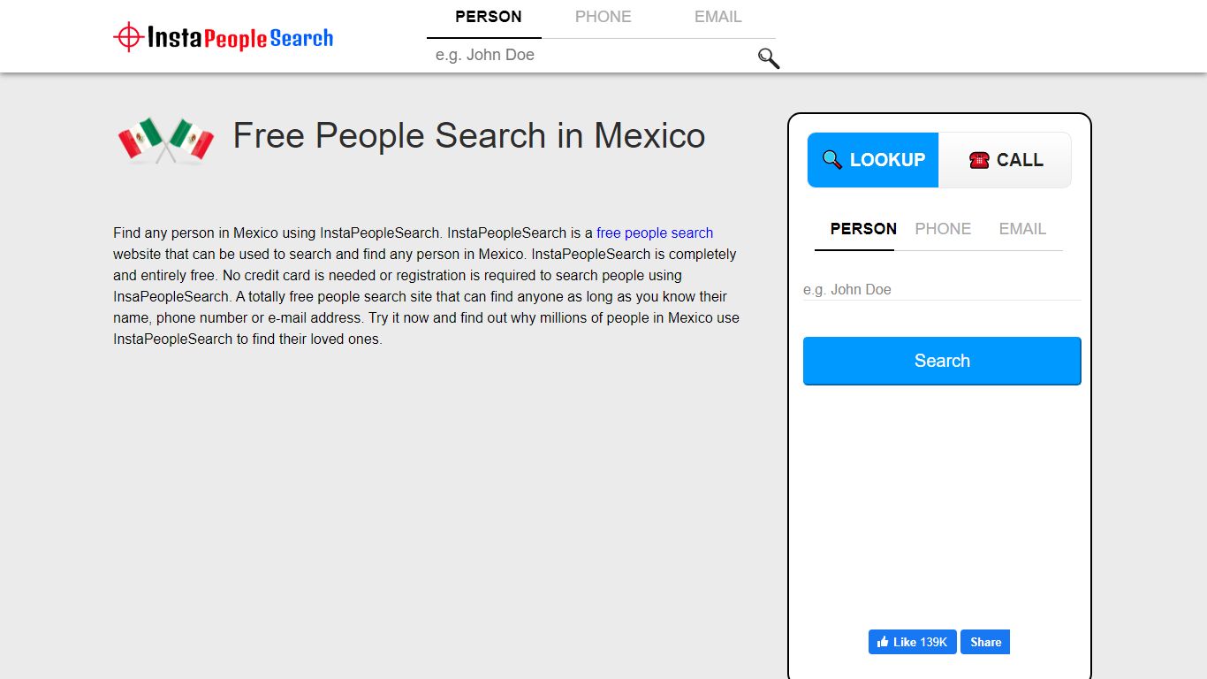1207x679 pixels.
Task: Select the LOOKUP button in the widget
Action: [x=873, y=160]
